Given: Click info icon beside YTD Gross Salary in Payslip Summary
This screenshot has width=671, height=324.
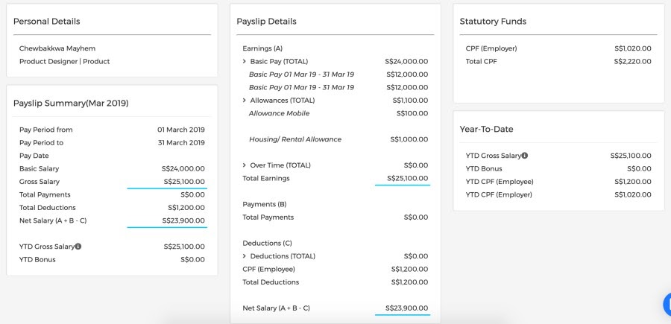Looking at the screenshot, I should click(x=78, y=247).
